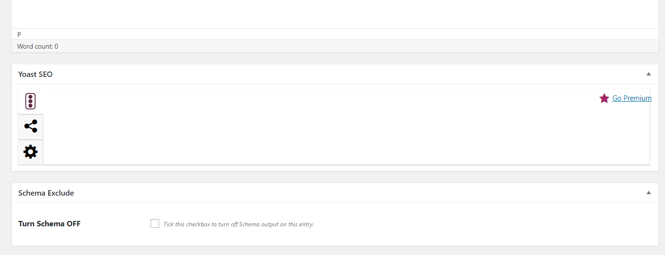Image resolution: width=665 pixels, height=255 pixels.
Task: Click blank space in Yoast SEO header bar
Action: pyautogui.click(x=341, y=74)
